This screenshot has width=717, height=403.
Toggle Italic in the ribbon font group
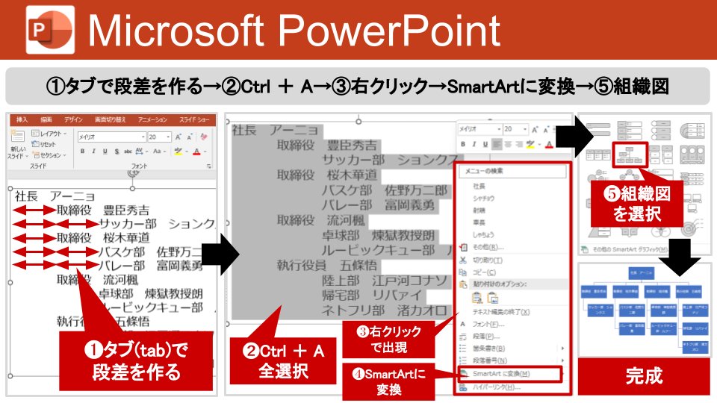(x=94, y=151)
